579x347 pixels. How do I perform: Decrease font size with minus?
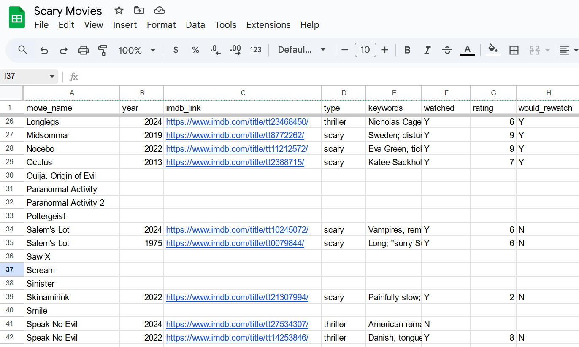click(x=345, y=50)
